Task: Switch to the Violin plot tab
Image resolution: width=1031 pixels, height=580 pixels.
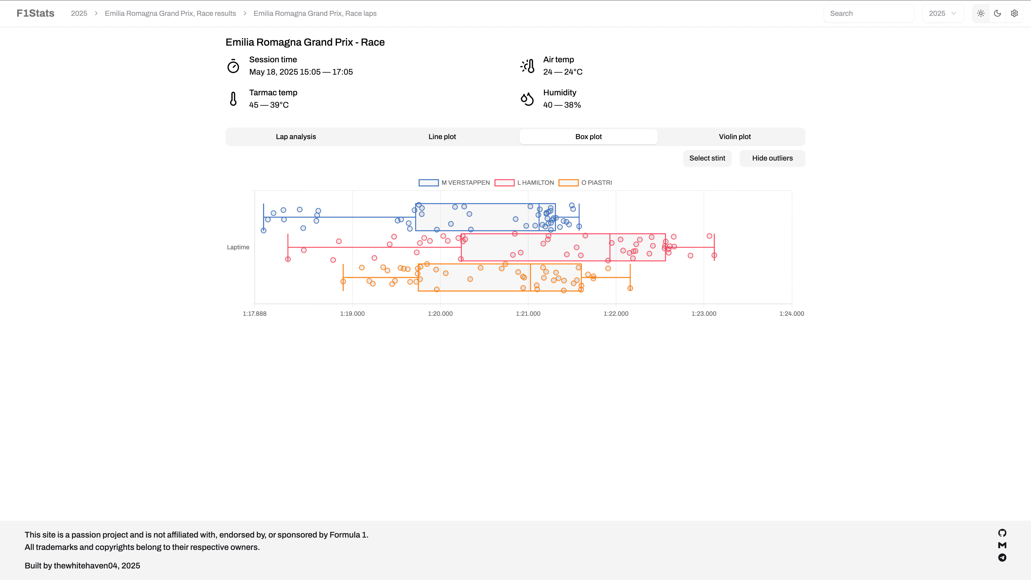Action: pyautogui.click(x=734, y=136)
